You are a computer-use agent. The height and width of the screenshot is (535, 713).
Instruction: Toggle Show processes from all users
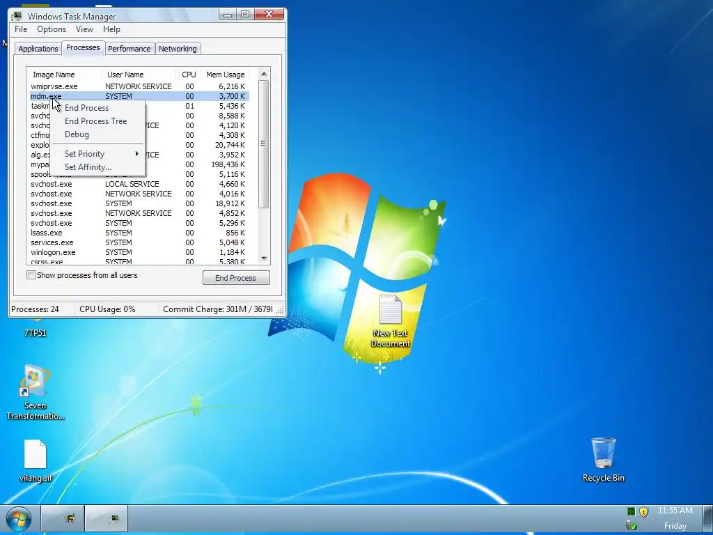[31, 274]
